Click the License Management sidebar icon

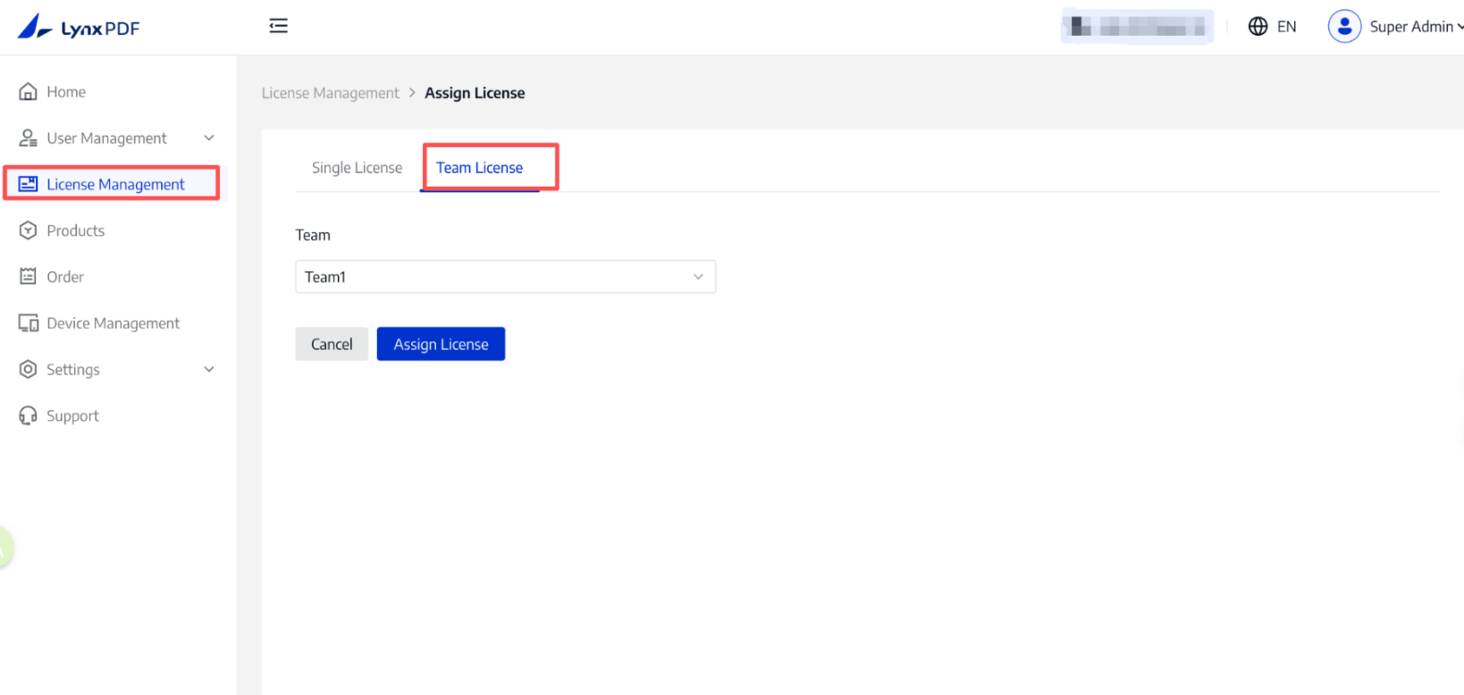click(29, 184)
